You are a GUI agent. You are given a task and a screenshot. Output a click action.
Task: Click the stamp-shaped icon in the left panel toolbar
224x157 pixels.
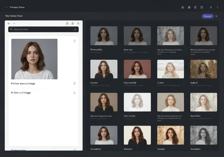[72, 23]
